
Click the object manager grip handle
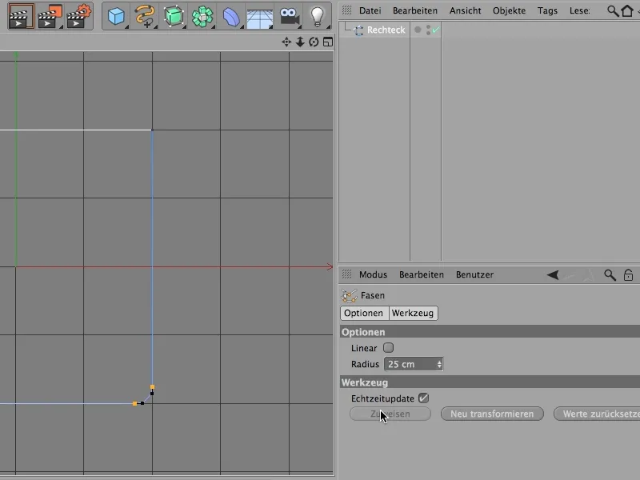coord(347,10)
